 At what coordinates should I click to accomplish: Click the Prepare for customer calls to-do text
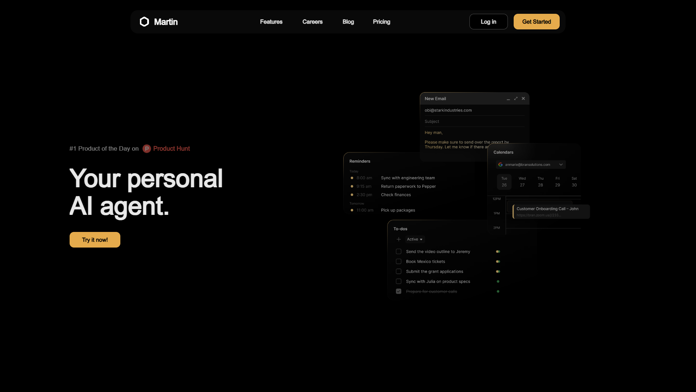point(431,292)
